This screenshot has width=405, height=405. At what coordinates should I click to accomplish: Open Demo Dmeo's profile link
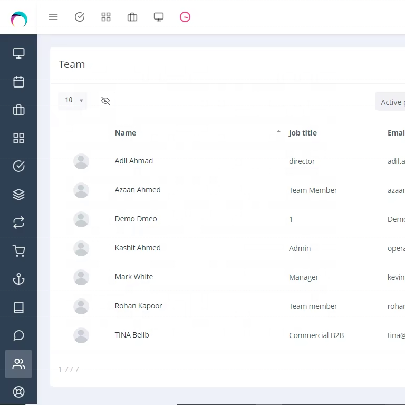point(136,219)
